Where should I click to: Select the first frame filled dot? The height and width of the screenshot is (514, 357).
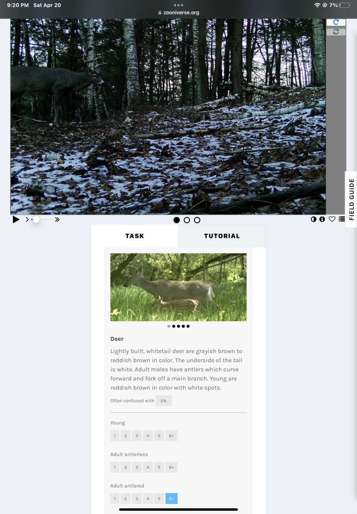point(177,220)
